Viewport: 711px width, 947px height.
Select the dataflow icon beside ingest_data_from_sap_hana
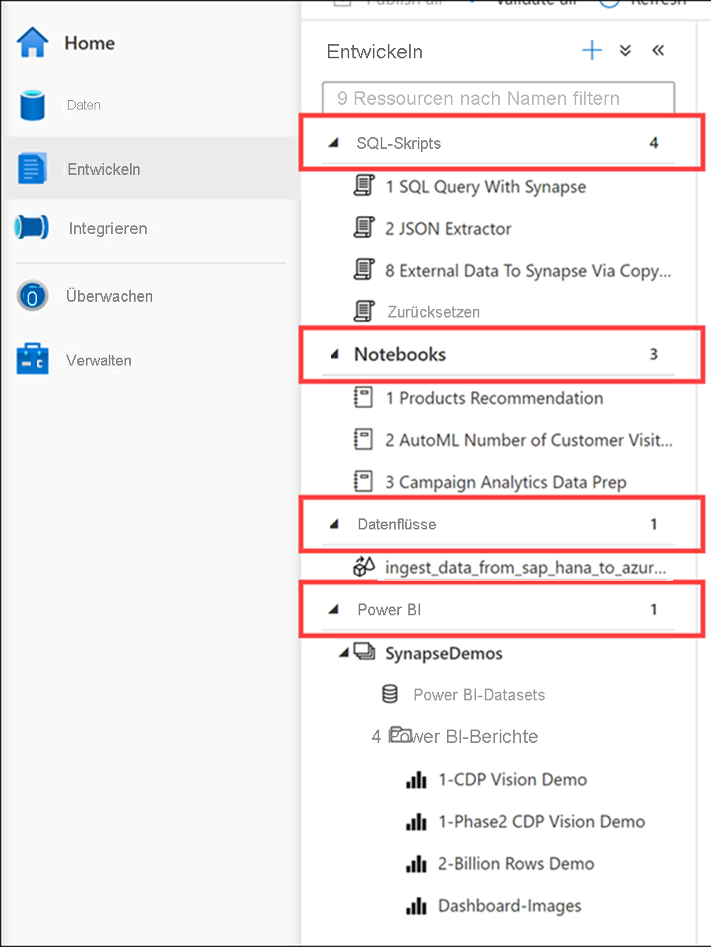[363, 566]
